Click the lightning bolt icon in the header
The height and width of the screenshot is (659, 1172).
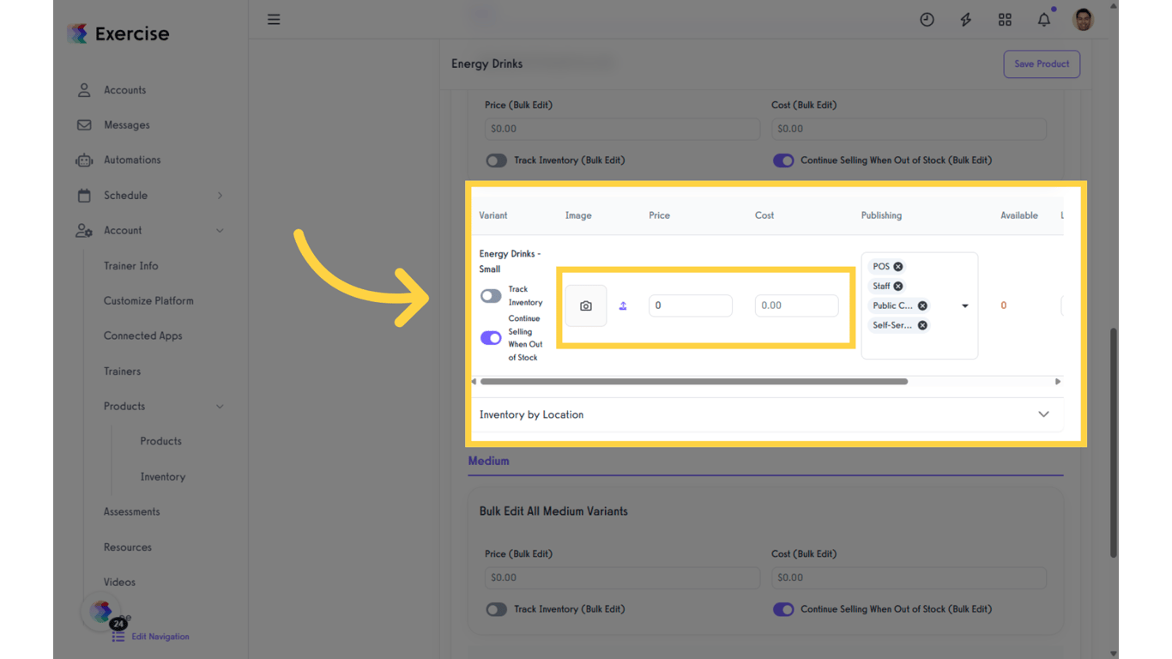(965, 19)
